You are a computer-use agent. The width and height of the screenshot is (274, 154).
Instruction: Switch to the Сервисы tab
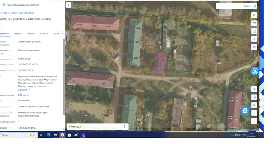18,33
